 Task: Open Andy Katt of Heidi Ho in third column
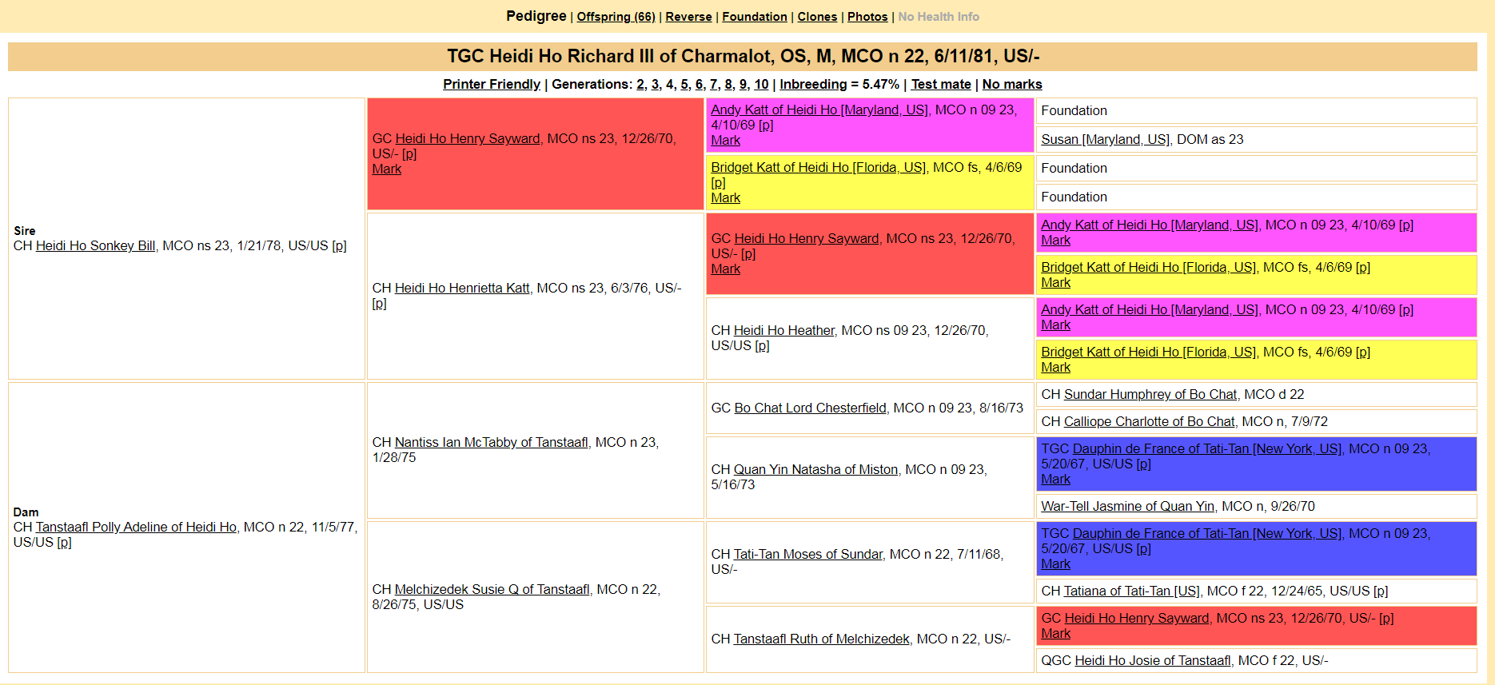click(x=819, y=110)
